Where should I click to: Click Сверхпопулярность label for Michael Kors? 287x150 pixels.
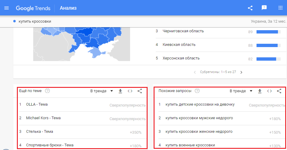click(128, 119)
